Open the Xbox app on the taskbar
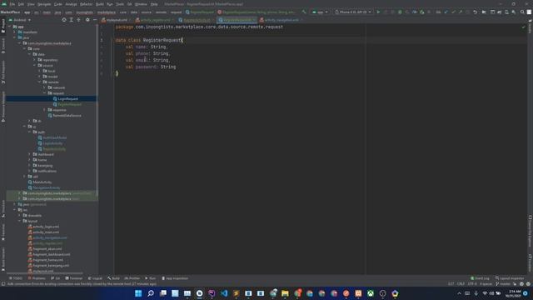This screenshot has width=533, height=300. (371, 293)
